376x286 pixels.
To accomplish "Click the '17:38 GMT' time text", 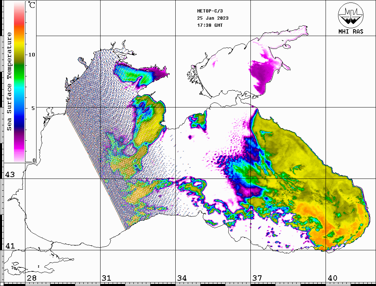I will [210, 25].
